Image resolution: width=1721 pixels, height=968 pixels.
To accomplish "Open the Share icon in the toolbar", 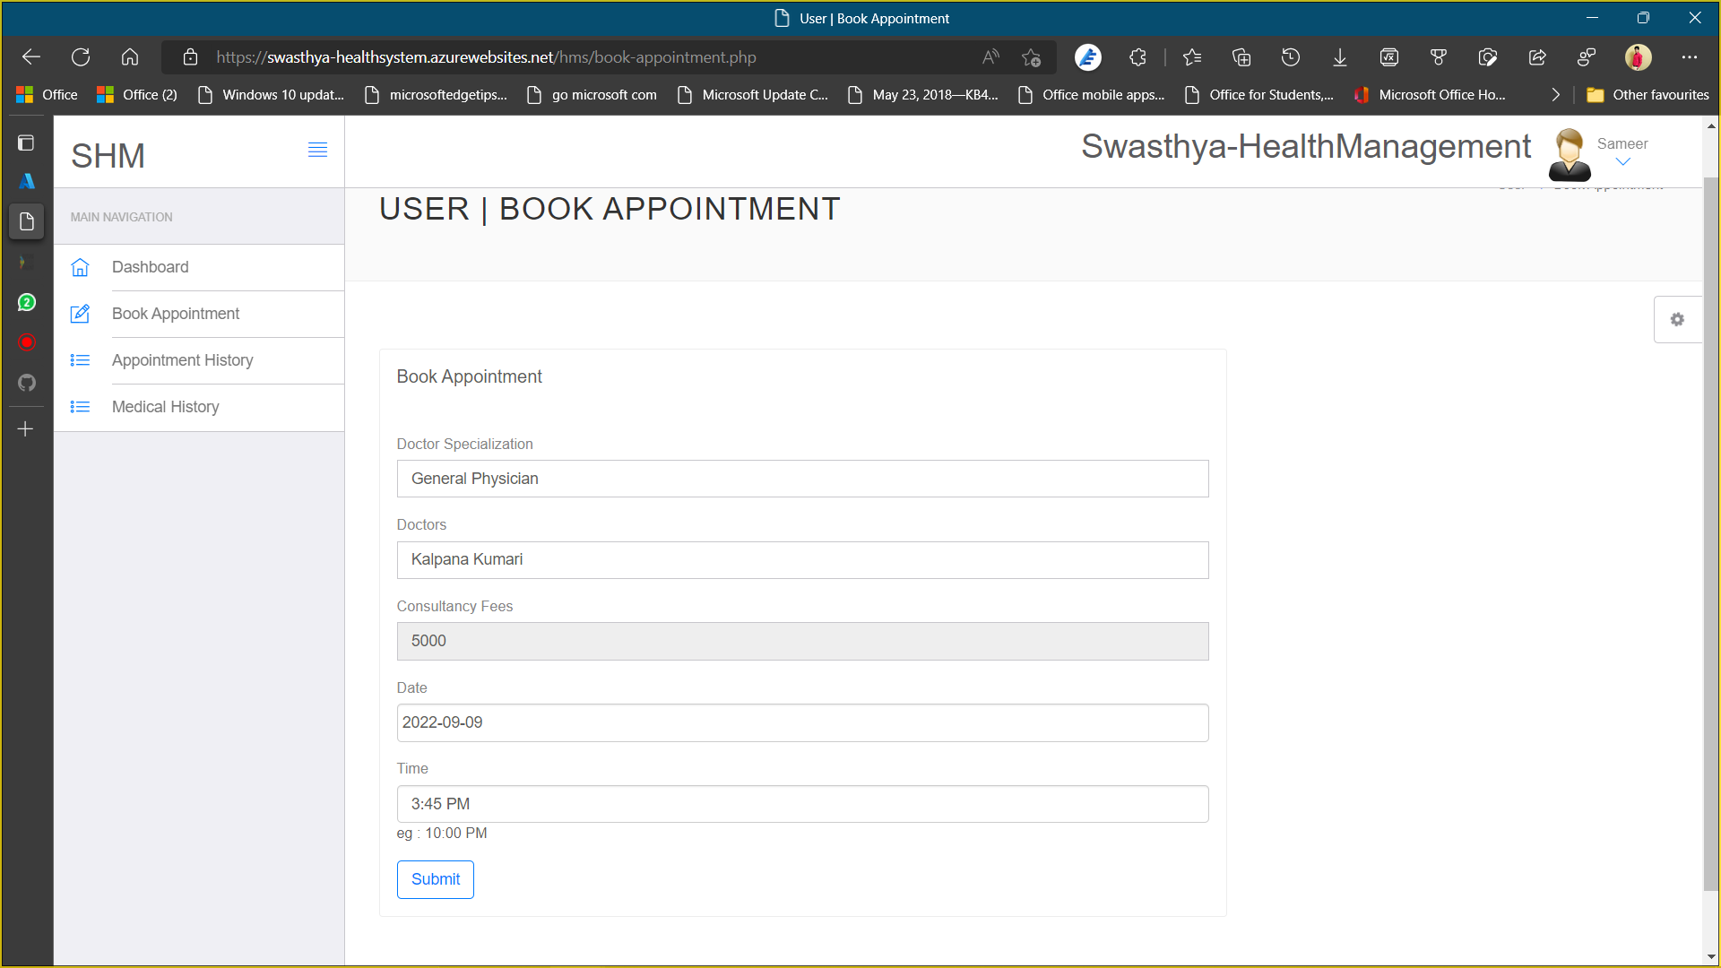I will (1536, 56).
